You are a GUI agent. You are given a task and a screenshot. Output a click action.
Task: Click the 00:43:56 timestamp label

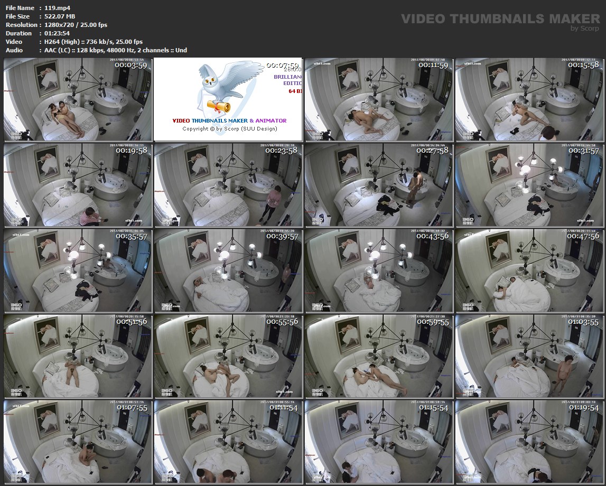tap(433, 237)
